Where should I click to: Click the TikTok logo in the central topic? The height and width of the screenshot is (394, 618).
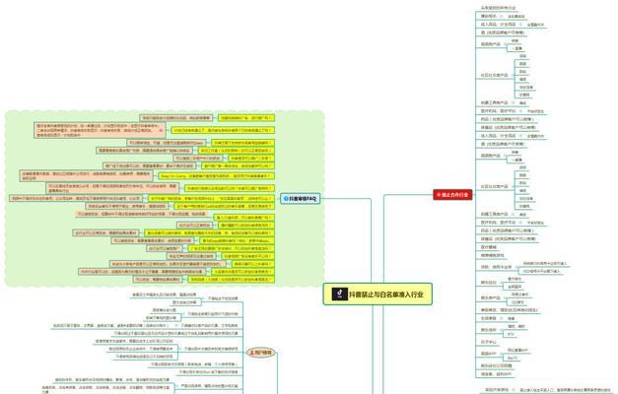point(340,294)
